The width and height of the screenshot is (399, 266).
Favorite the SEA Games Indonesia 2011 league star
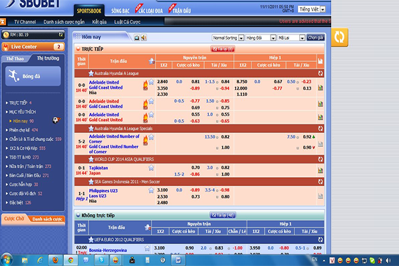[x=91, y=182]
